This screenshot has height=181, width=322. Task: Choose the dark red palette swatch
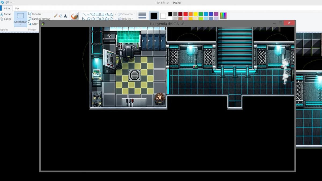pos(180,14)
